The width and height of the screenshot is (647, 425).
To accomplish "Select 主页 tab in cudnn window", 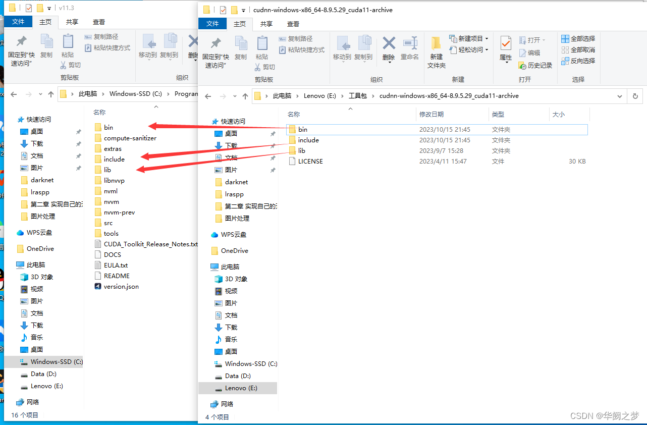I will pos(240,24).
